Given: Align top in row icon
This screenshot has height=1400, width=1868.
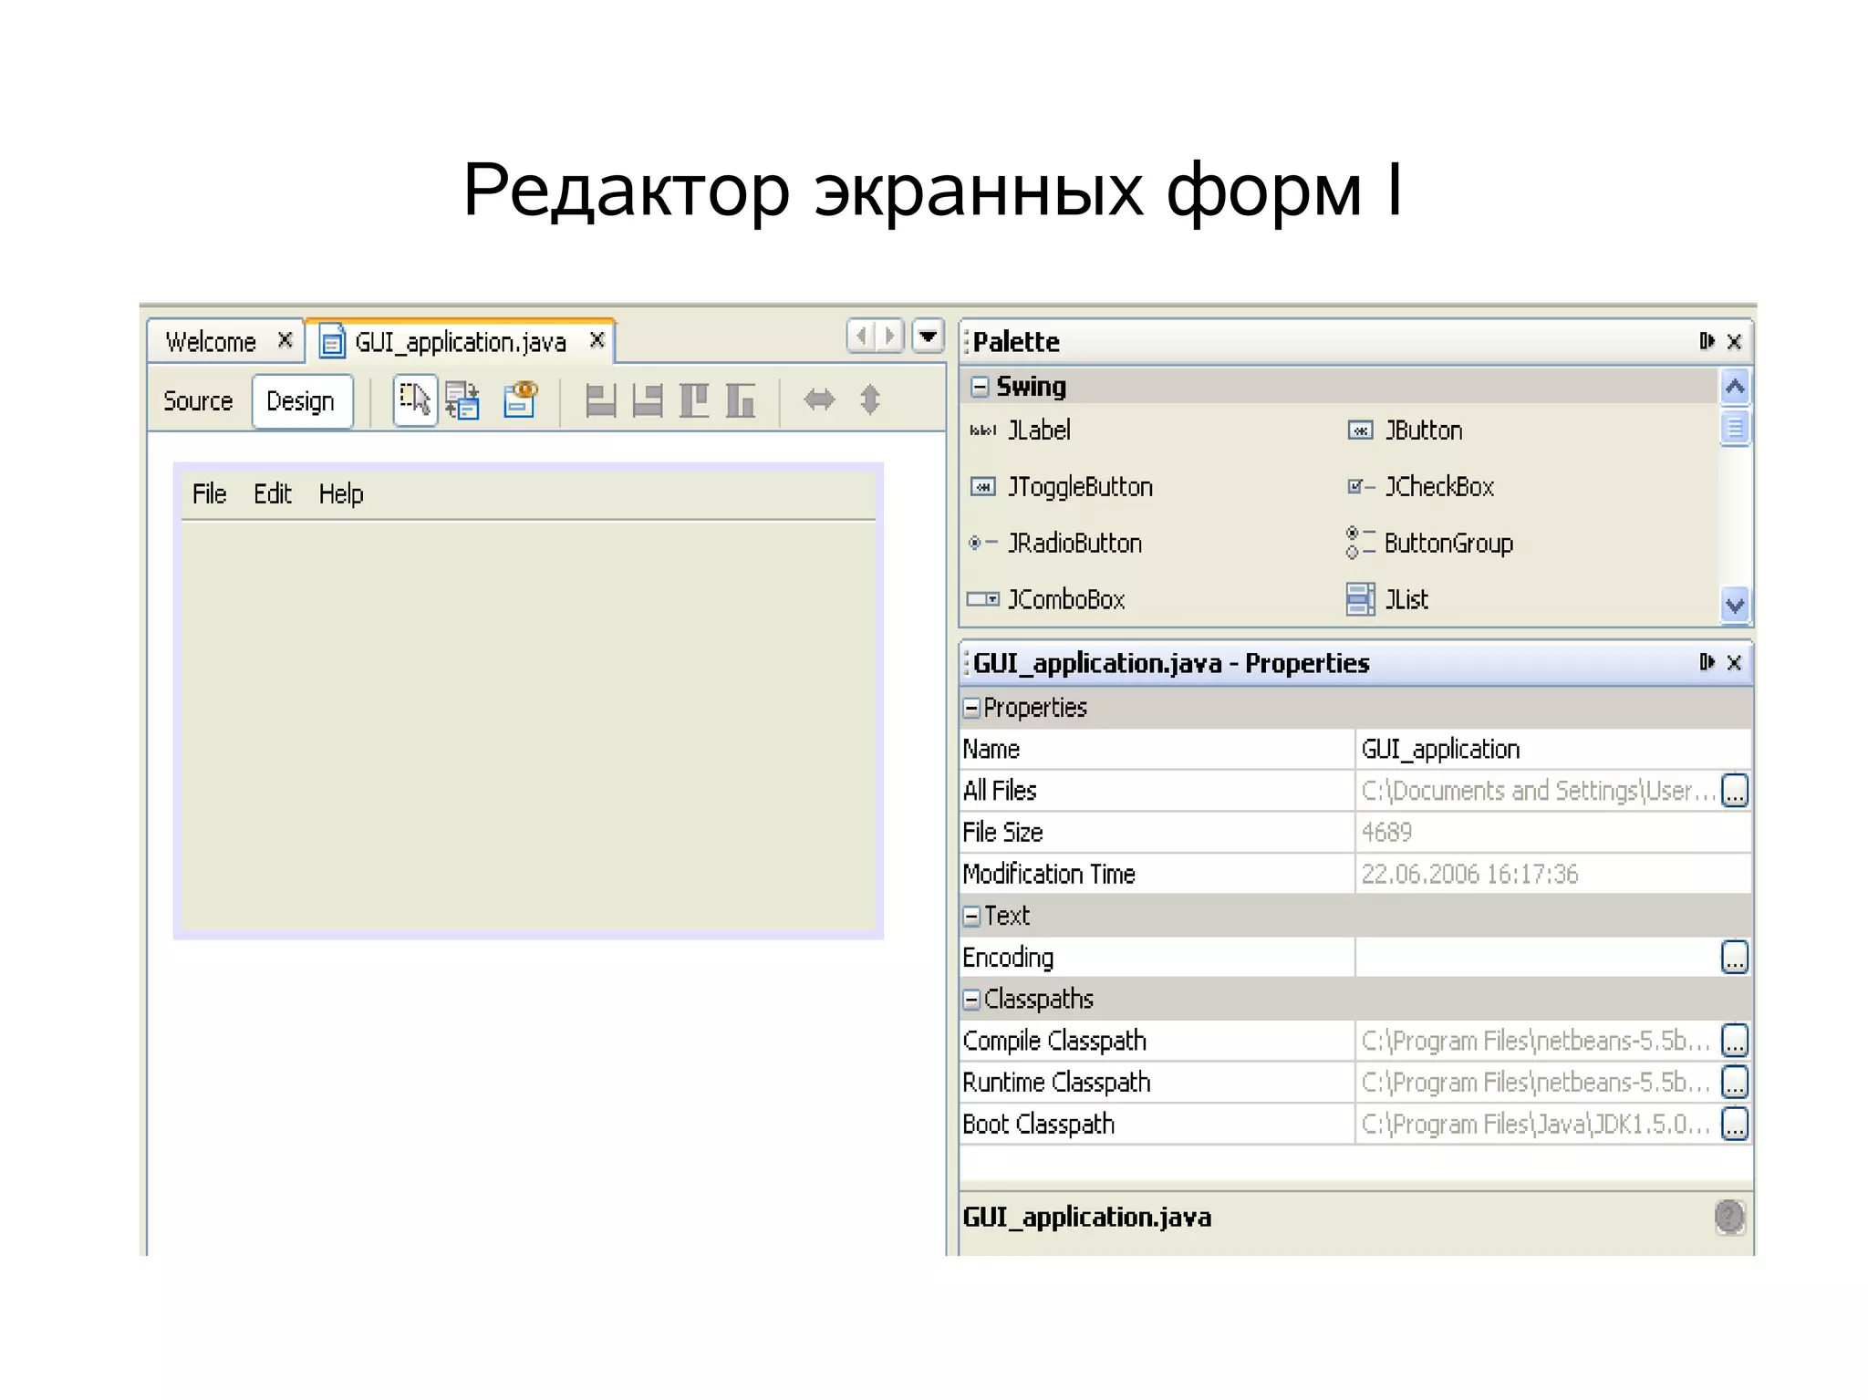Looking at the screenshot, I should (x=694, y=400).
